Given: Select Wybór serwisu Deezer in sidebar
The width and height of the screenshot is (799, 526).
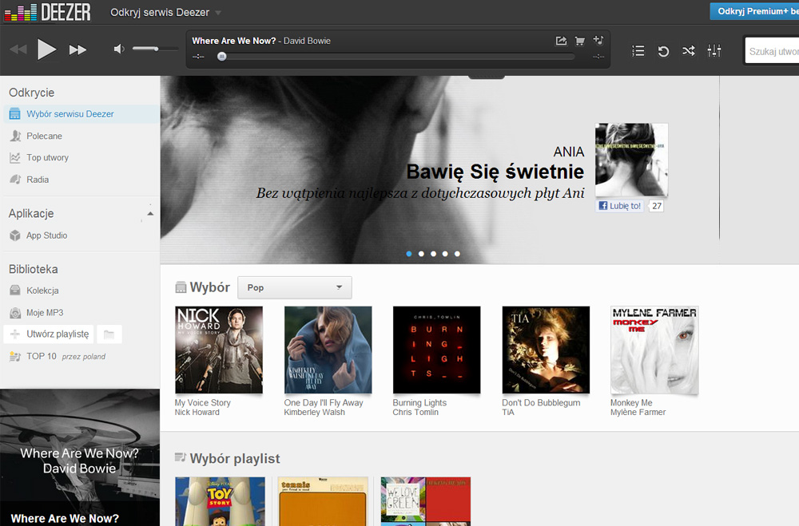Looking at the screenshot, I should (x=81, y=114).
